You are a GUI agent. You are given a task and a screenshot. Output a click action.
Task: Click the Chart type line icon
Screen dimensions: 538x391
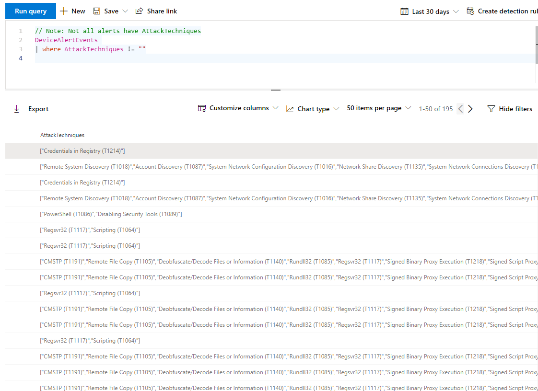click(290, 109)
